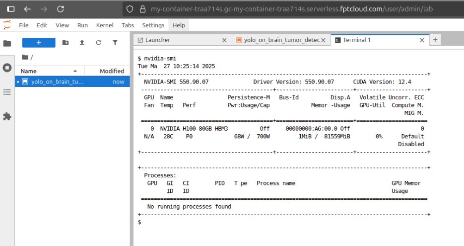Screen dimensions: 464x246
Task: Click the browser back arrow
Action: tap(27, 9)
